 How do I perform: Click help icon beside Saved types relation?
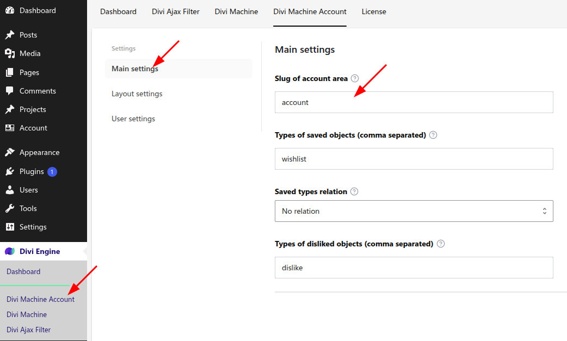[x=354, y=191]
